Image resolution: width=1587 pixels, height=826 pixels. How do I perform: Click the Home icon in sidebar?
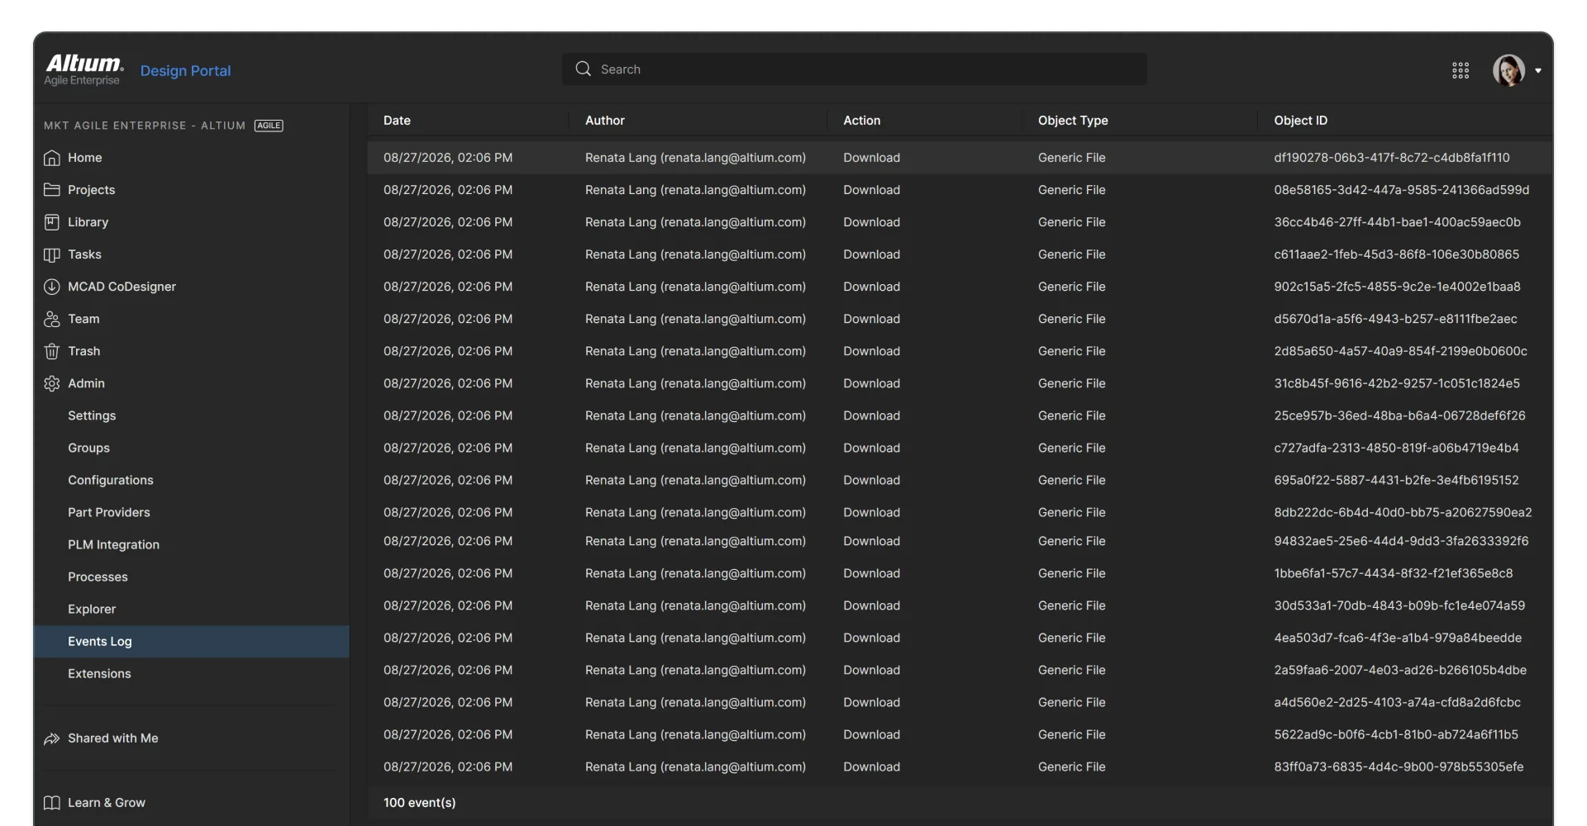pos(52,158)
